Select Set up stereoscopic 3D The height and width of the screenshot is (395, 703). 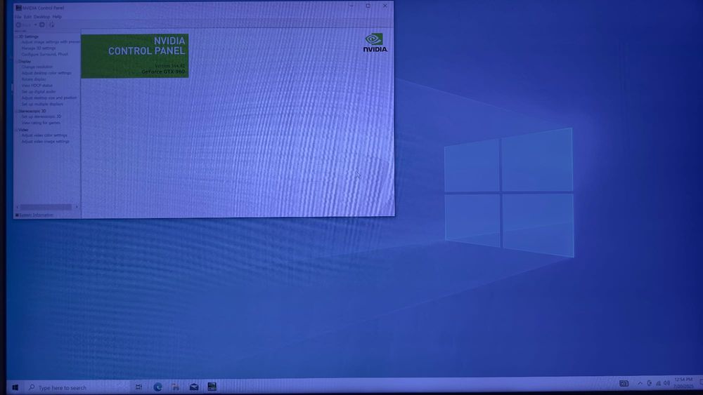41,116
